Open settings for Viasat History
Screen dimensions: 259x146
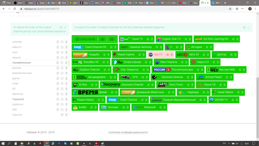[x=99, y=100]
